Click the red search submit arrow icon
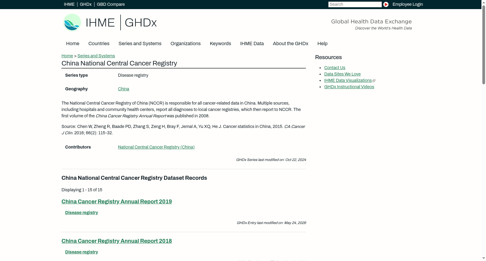The height and width of the screenshot is (261, 486). (386, 4)
